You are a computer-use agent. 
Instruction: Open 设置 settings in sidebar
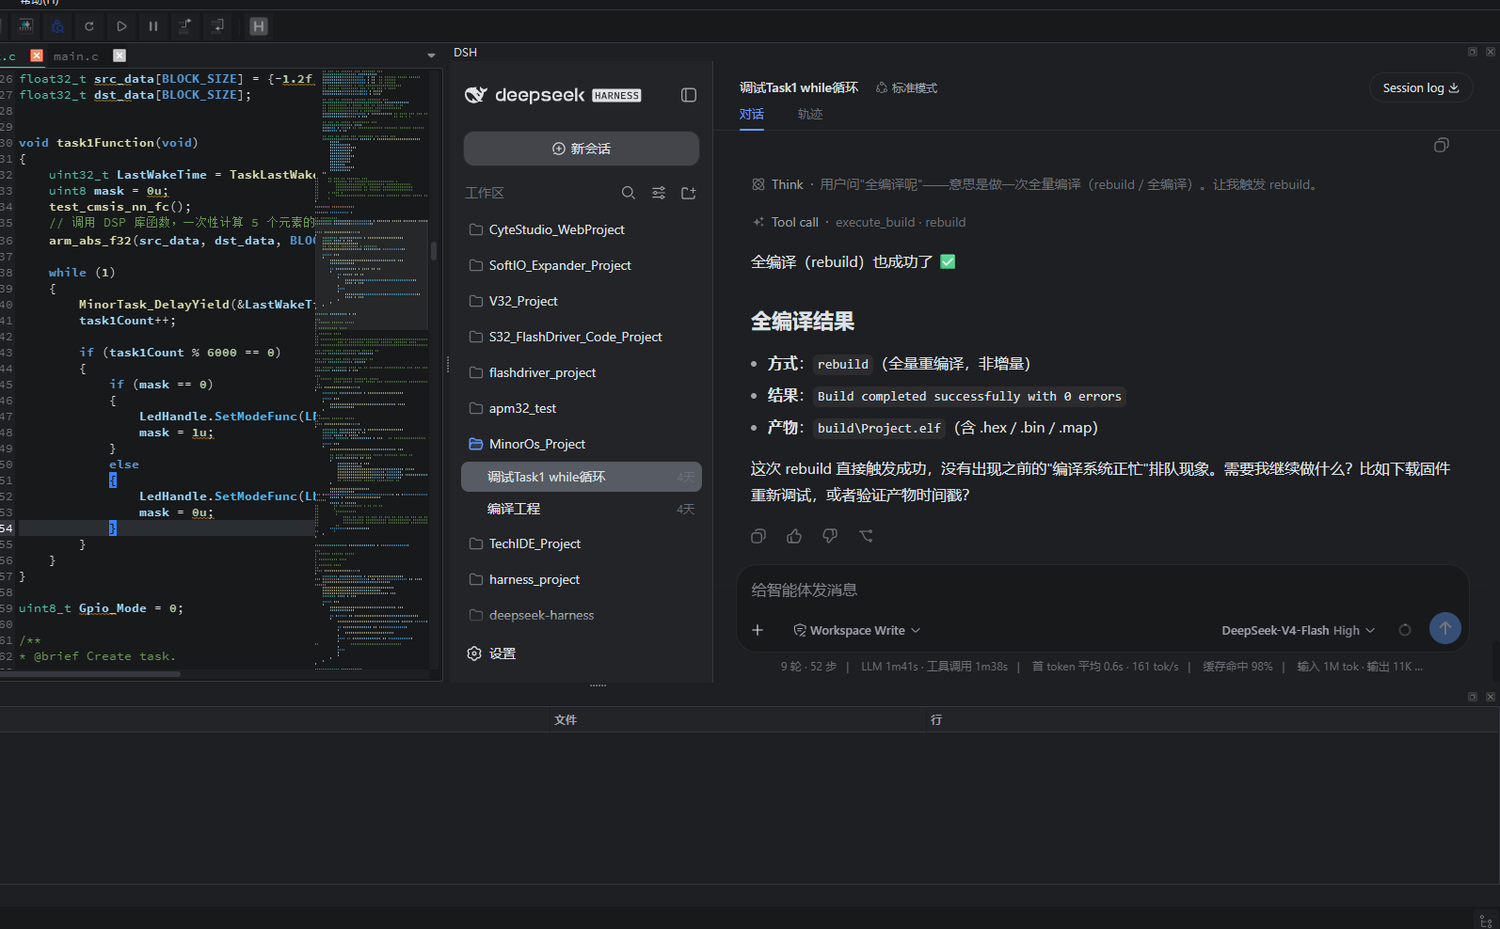(491, 653)
